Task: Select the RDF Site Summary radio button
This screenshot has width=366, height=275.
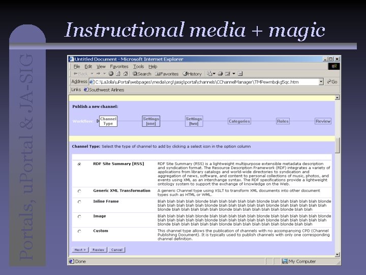Action: tap(79, 164)
